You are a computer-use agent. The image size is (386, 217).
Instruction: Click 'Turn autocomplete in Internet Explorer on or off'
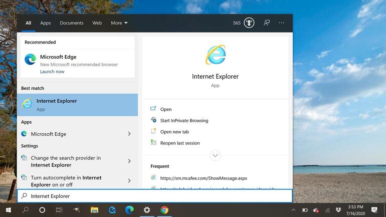tap(66, 181)
